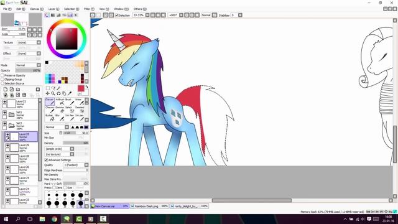Select Layer26 in the layer list
Screen dimensions: 398x224
(21, 169)
